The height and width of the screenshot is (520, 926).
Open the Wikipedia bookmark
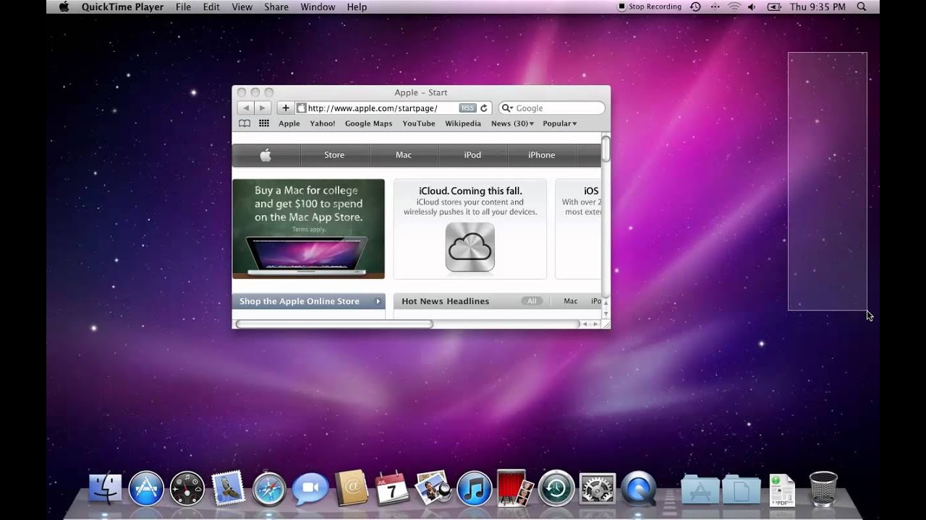pyautogui.click(x=463, y=123)
